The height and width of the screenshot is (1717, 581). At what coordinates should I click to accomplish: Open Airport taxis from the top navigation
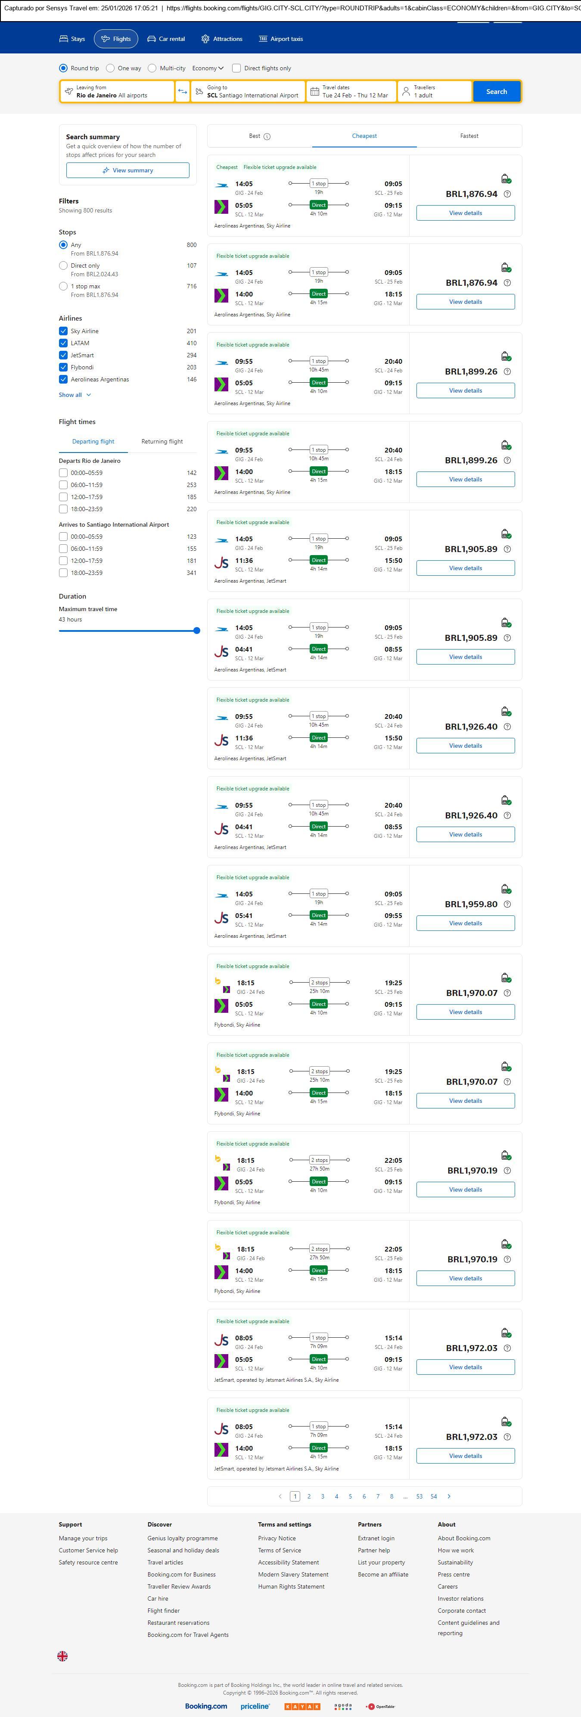pos(280,39)
